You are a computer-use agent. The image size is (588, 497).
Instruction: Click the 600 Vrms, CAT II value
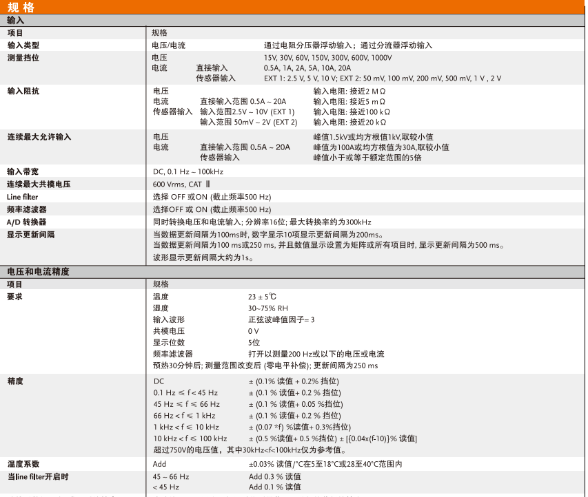point(181,185)
